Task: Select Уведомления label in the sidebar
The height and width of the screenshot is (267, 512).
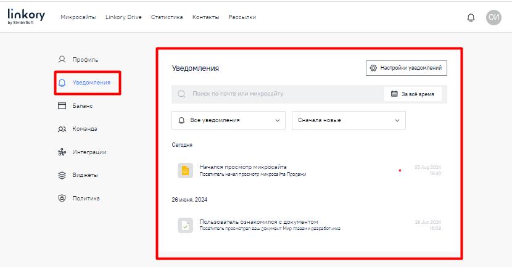Action: click(91, 83)
